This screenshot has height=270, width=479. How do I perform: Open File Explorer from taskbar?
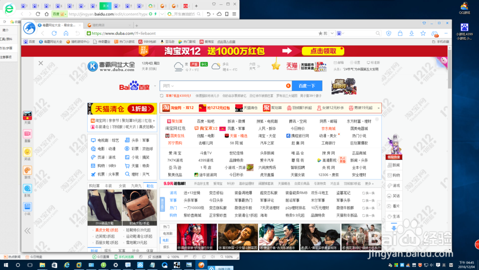[42, 265]
